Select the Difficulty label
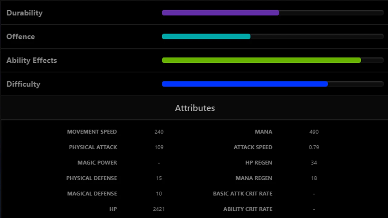388x218 pixels. point(23,84)
